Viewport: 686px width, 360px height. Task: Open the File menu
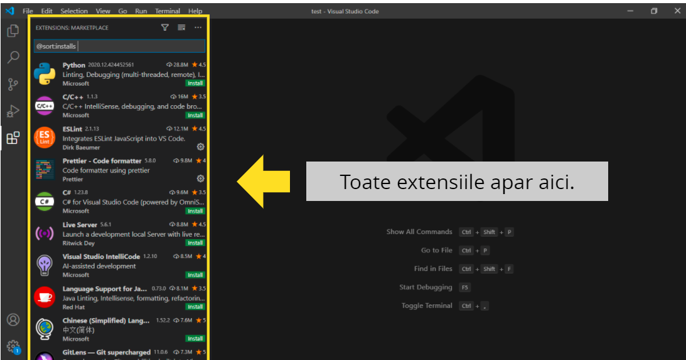tap(28, 11)
